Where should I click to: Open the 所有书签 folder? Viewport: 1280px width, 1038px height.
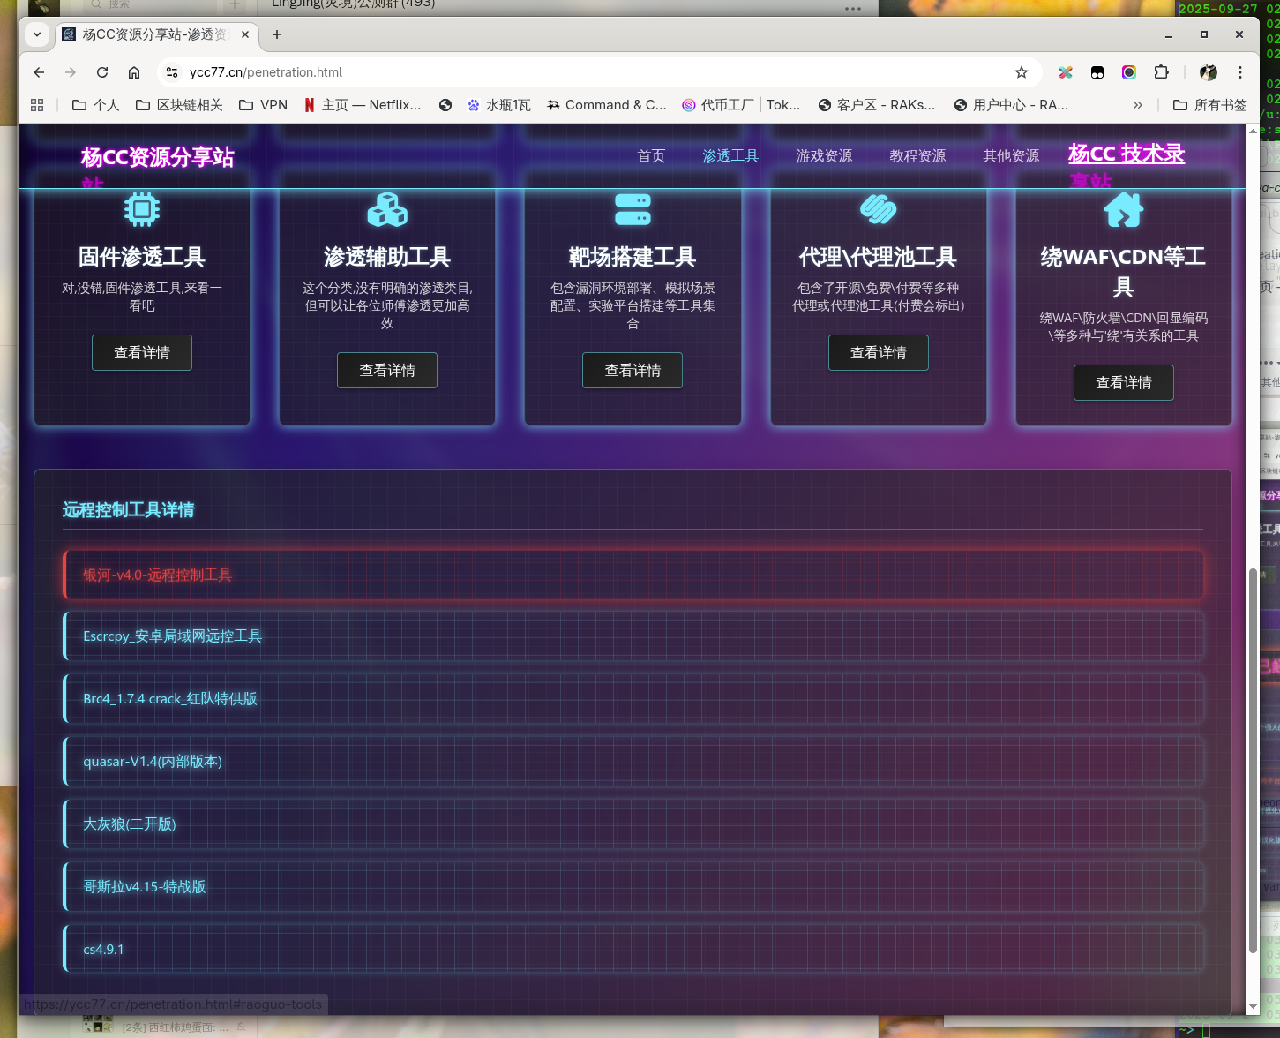pos(1209,105)
